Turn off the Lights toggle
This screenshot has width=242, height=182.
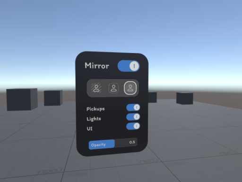[133, 117]
